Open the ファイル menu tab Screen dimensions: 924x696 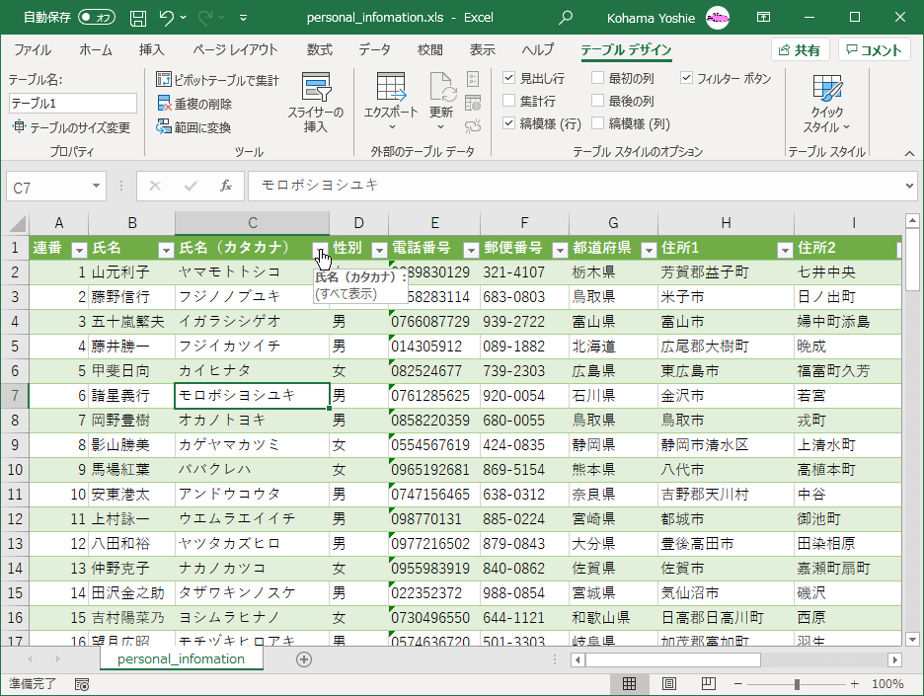click(33, 50)
